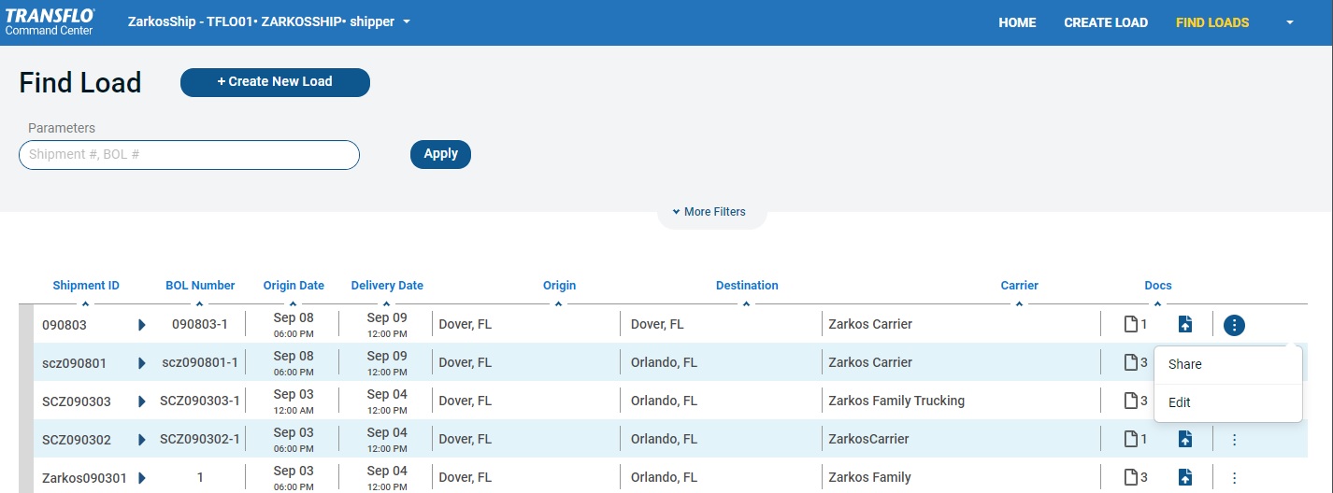
Task: Choose Share from the context menu
Action: pyautogui.click(x=1228, y=364)
